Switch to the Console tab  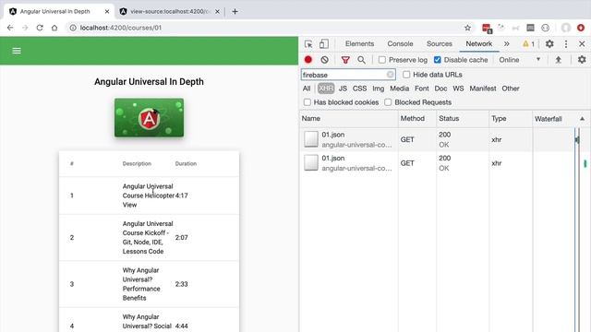coord(400,43)
